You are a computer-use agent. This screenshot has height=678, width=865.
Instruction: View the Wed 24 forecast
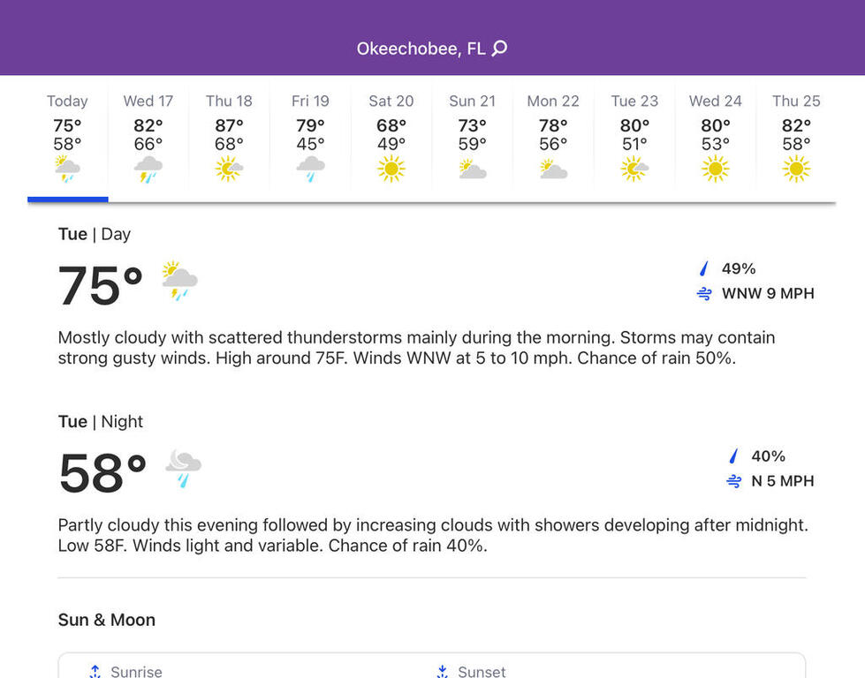716,137
